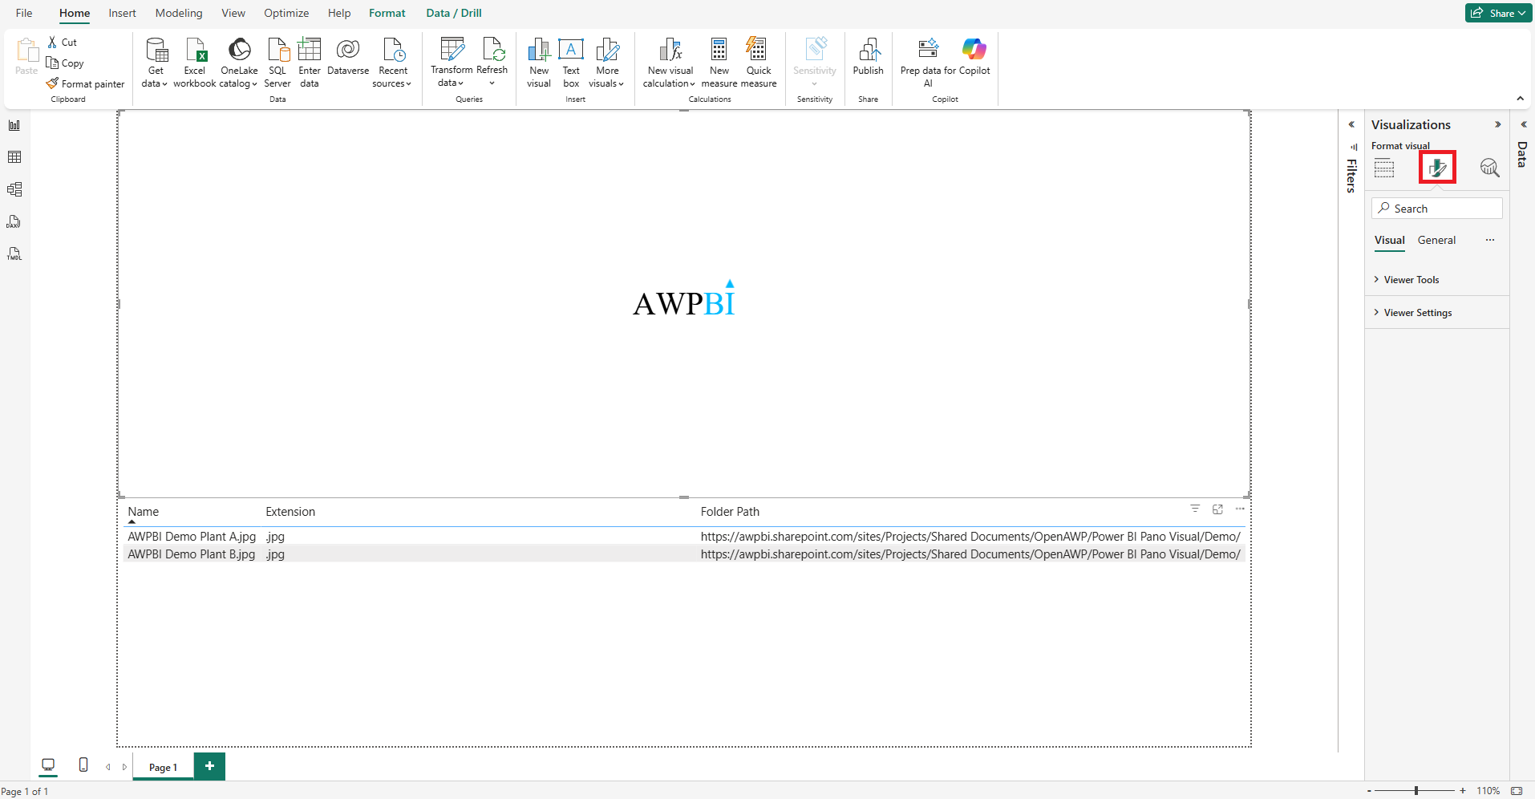Insert a New visual
This screenshot has width=1535, height=799.
click(x=539, y=63)
